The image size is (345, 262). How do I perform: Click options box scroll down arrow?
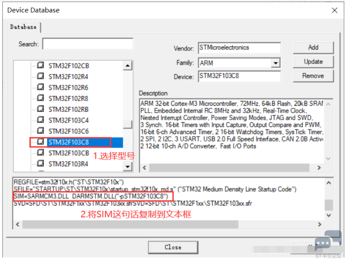pyautogui.click(x=329, y=215)
